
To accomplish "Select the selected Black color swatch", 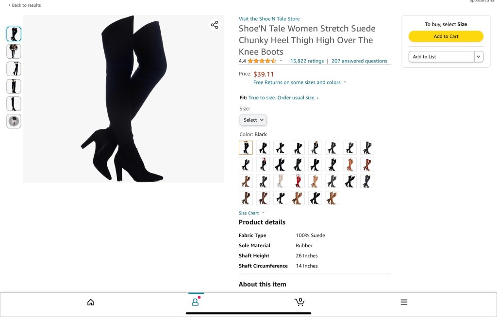I will coord(246,148).
